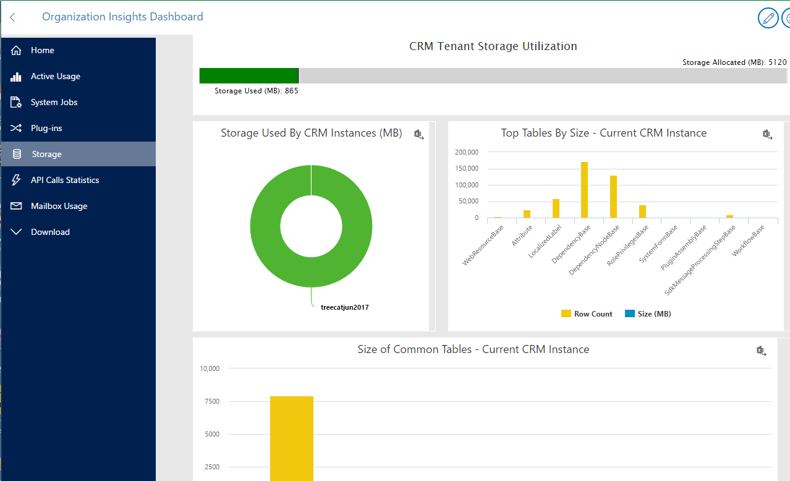
Task: Click the Active Usage bar chart icon
Action: tap(17, 76)
